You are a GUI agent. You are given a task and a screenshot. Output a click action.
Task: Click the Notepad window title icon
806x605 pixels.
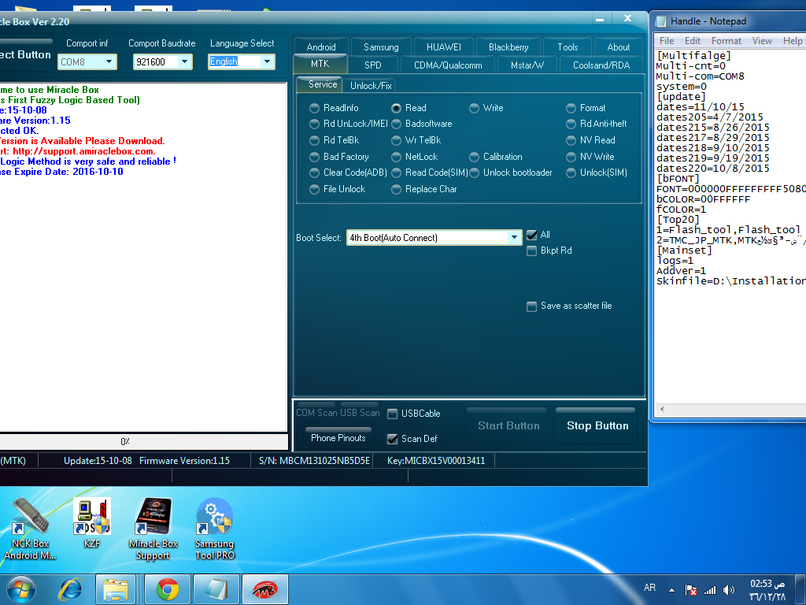[661, 21]
